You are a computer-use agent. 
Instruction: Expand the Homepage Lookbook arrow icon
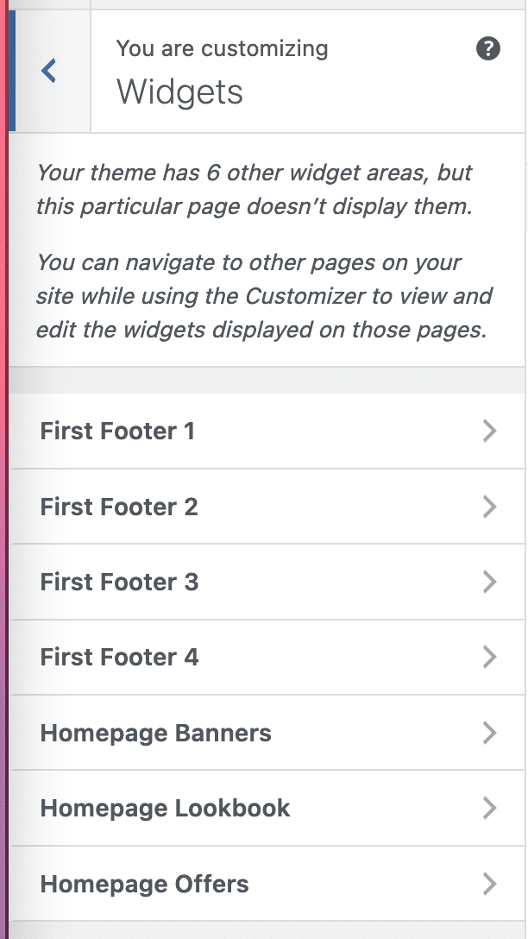489,808
